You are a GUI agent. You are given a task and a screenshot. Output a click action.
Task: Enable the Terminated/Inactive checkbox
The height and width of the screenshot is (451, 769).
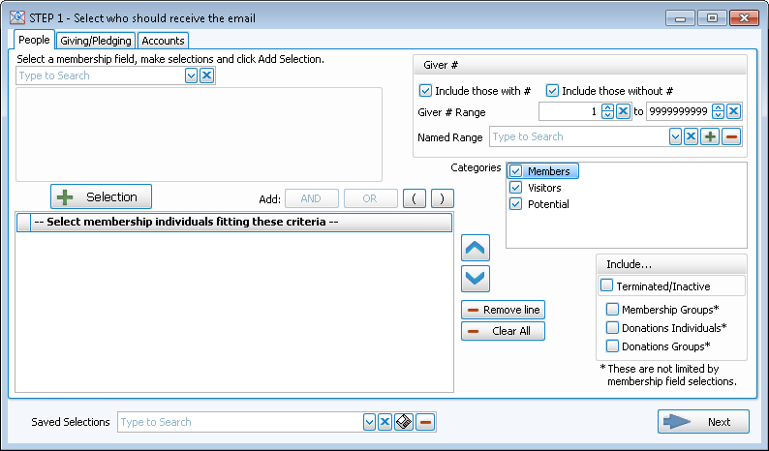pyautogui.click(x=607, y=286)
